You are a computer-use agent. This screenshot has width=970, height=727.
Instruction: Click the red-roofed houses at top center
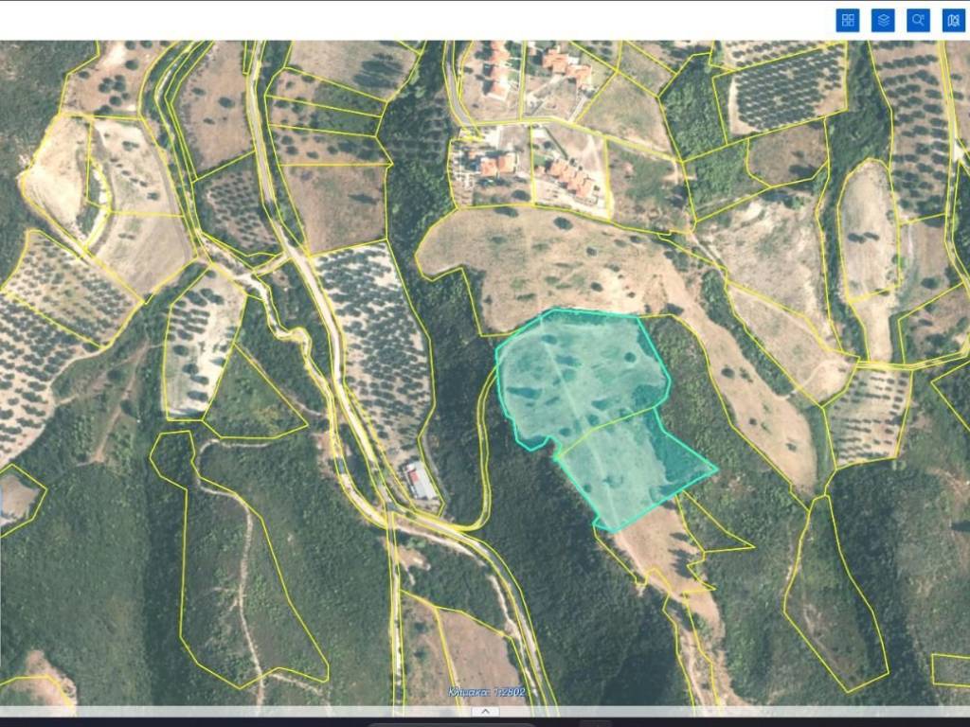pos(499,71)
